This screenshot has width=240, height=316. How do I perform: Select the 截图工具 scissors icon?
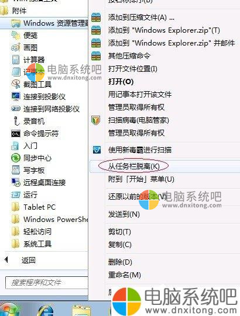[16, 84]
